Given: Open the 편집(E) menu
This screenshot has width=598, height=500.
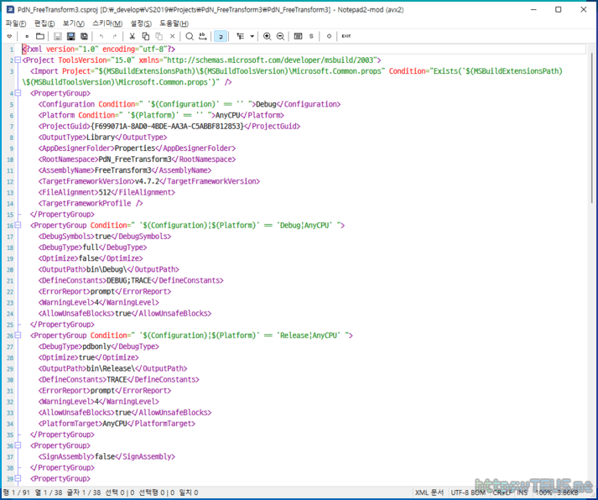Looking at the screenshot, I should tap(44, 23).
